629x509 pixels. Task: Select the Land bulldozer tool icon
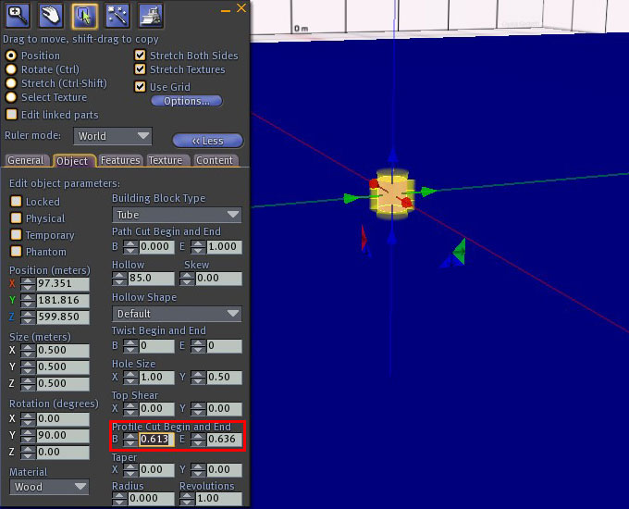(x=151, y=15)
